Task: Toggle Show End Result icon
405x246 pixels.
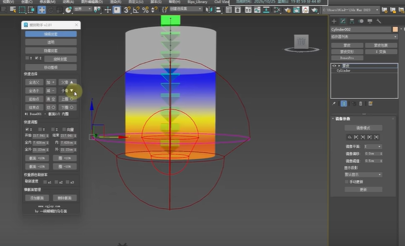Action: 344,104
